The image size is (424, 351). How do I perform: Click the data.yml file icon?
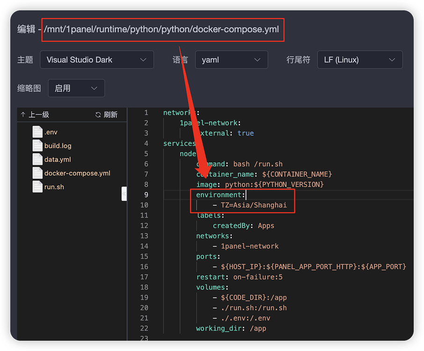(37, 160)
